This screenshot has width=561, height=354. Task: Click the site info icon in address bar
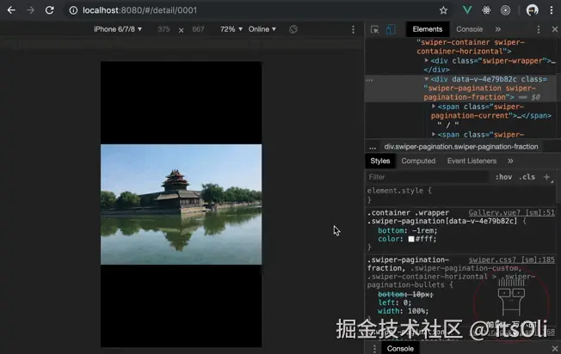click(73, 10)
